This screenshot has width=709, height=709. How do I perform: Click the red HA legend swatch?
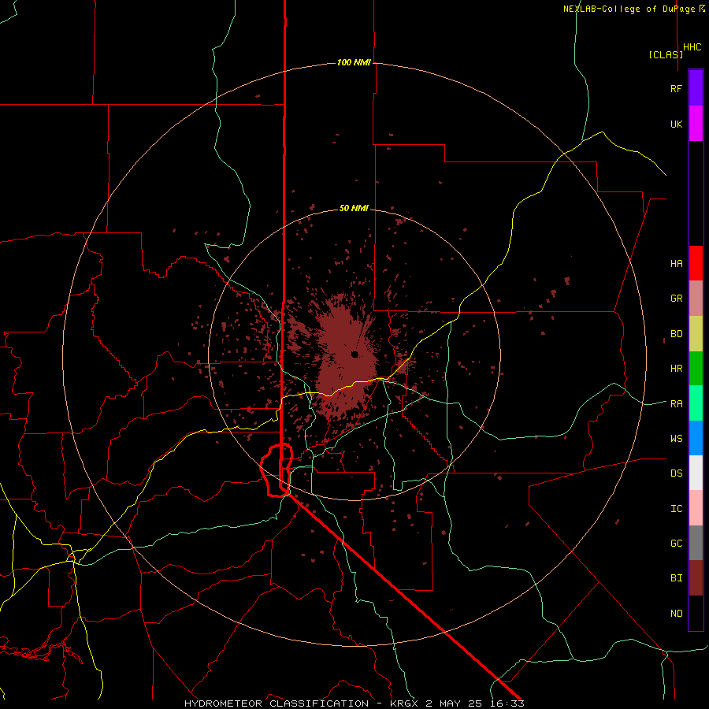696,263
